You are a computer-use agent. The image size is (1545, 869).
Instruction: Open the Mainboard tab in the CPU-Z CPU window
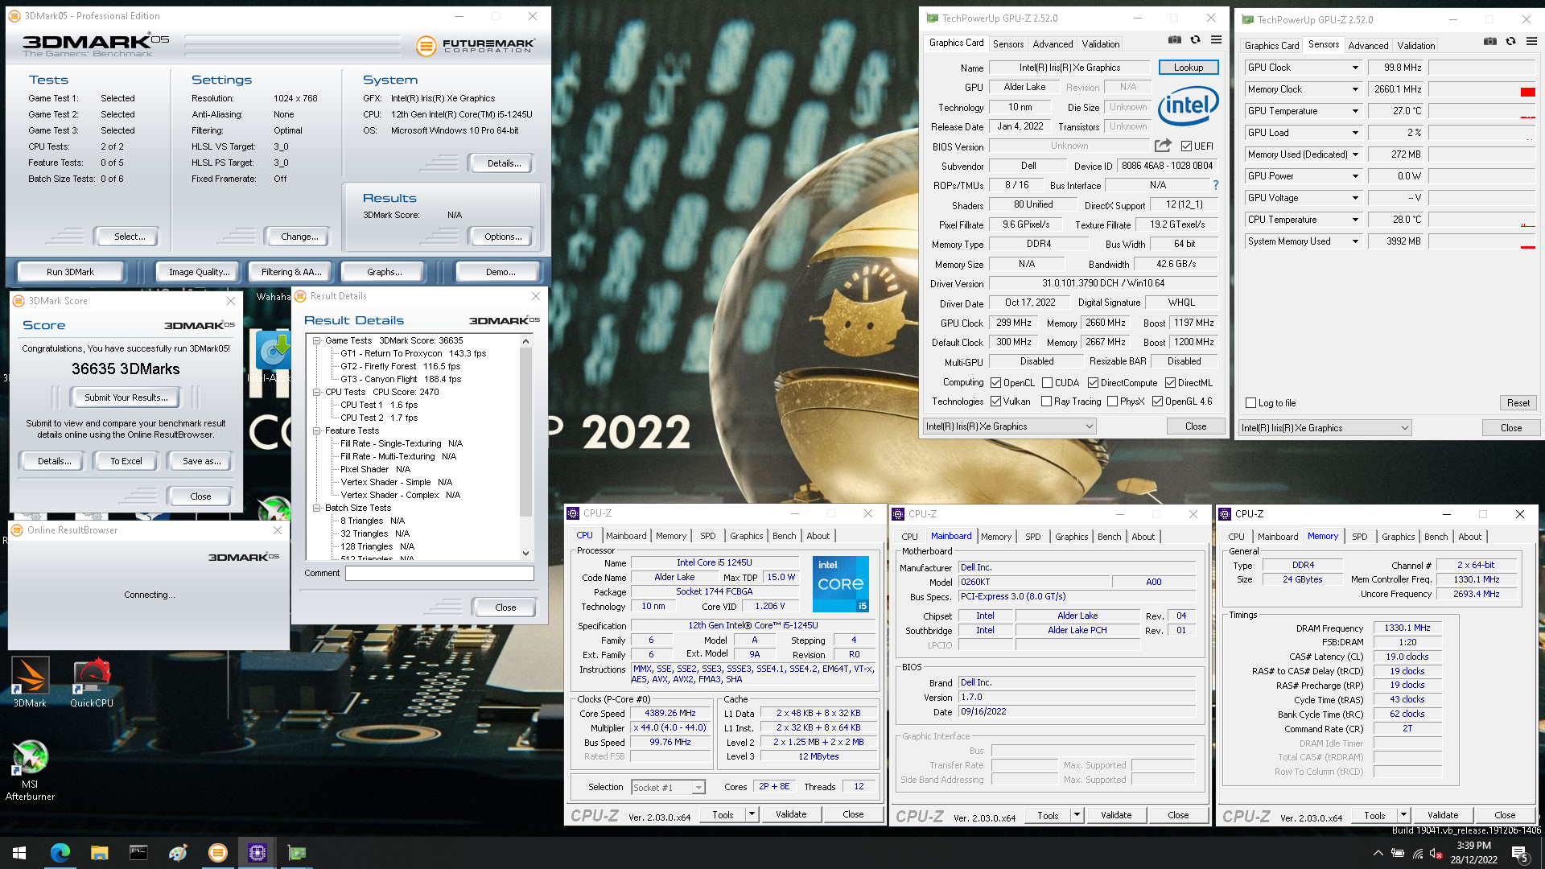click(x=626, y=536)
